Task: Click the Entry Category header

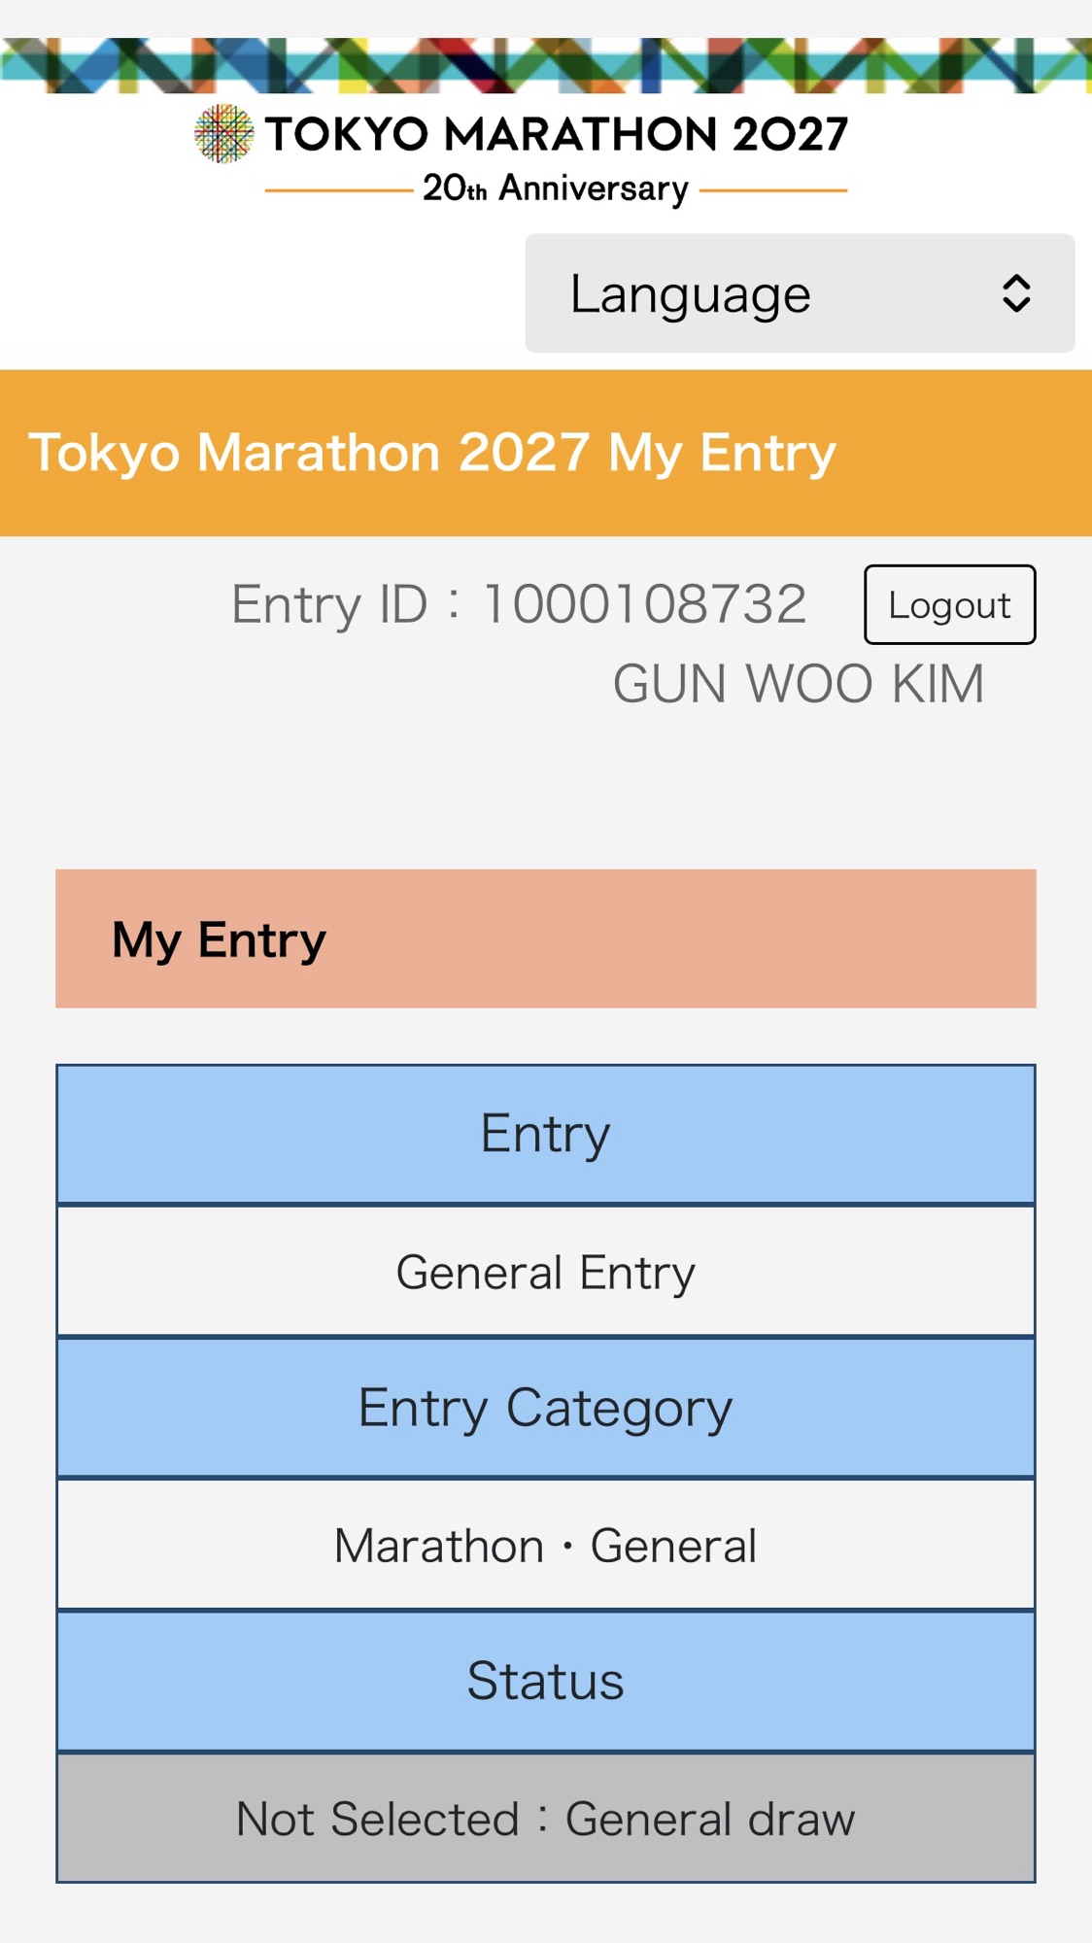Action: [x=546, y=1409]
